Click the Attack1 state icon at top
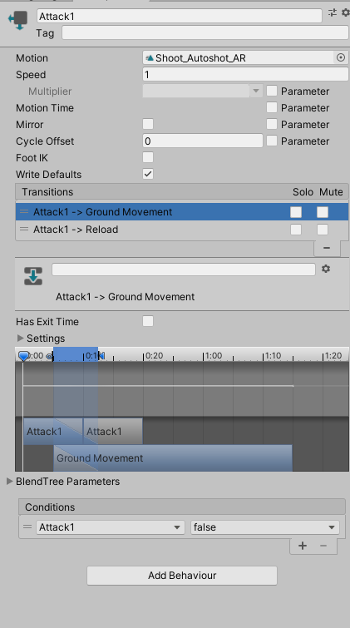 pyautogui.click(x=18, y=20)
